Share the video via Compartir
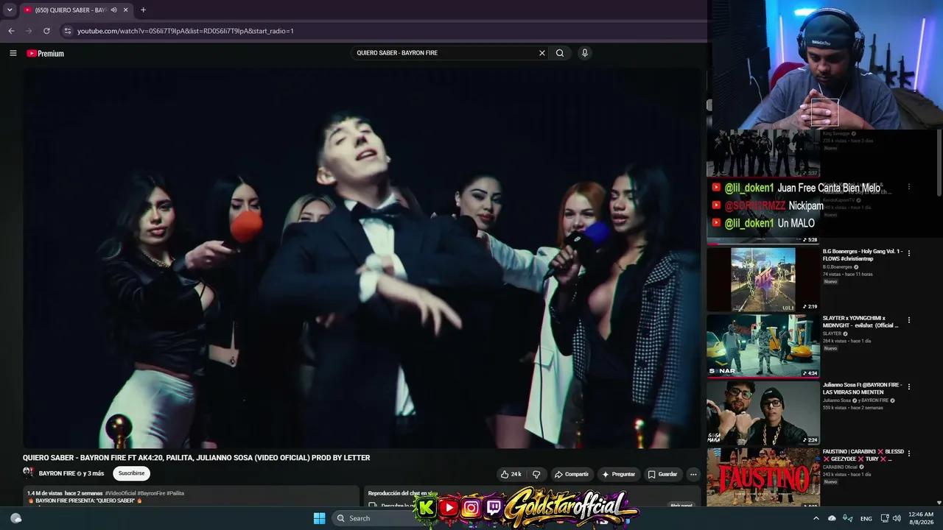This screenshot has width=943, height=530. (x=572, y=474)
